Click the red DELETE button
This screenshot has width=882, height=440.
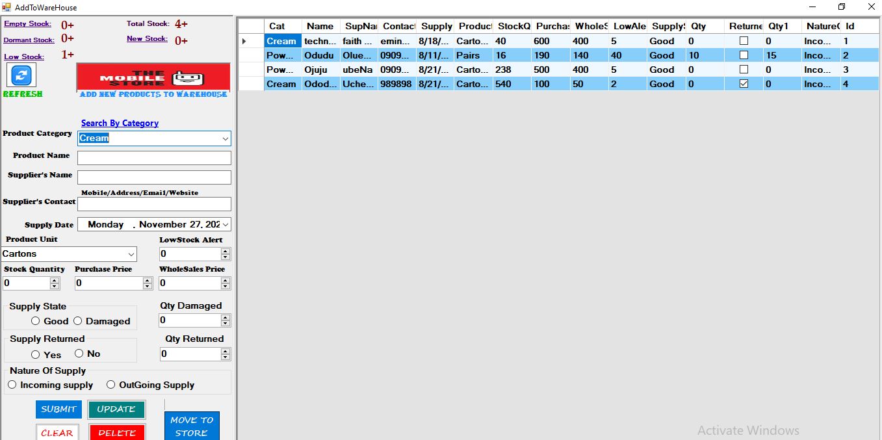tap(117, 432)
